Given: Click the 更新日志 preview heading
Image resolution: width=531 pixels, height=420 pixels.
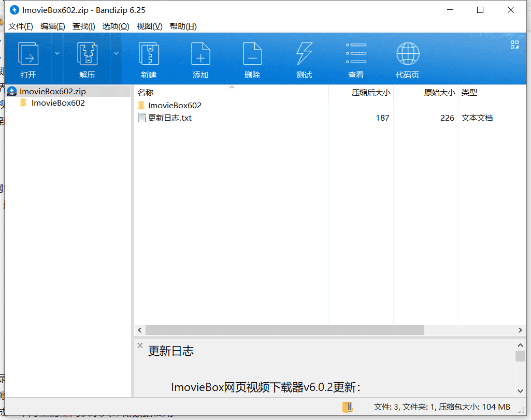Looking at the screenshot, I should (x=170, y=351).
